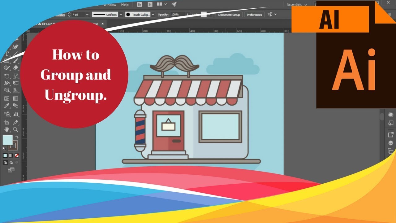The image size is (396, 223).
Task: Select the Rotate tool
Action: coord(7,76)
